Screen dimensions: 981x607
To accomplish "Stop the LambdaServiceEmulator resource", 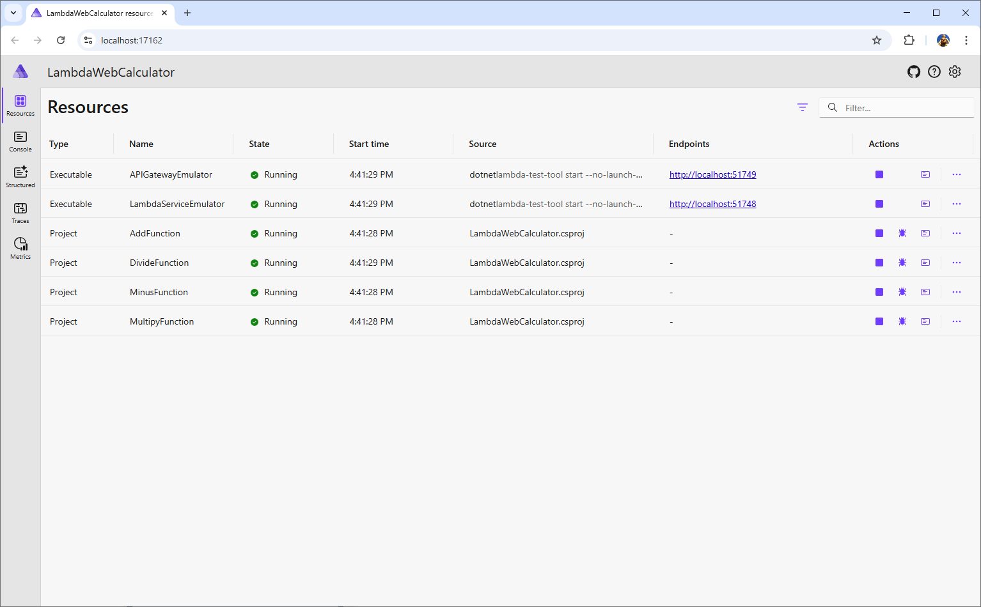I will [x=879, y=204].
